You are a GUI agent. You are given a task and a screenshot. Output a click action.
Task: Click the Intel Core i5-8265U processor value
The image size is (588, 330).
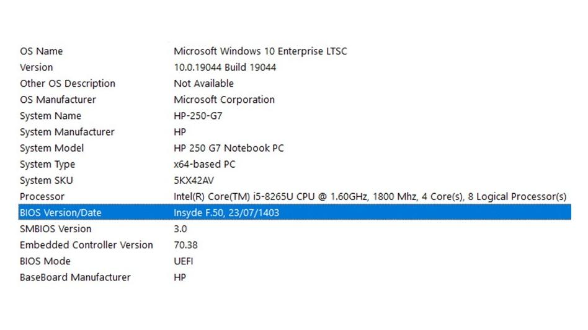(370, 196)
